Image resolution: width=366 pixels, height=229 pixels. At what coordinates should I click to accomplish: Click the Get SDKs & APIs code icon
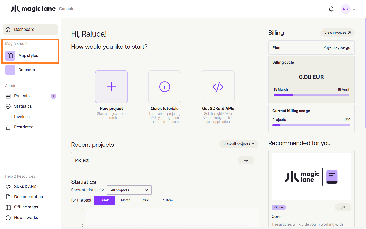pyautogui.click(x=218, y=87)
